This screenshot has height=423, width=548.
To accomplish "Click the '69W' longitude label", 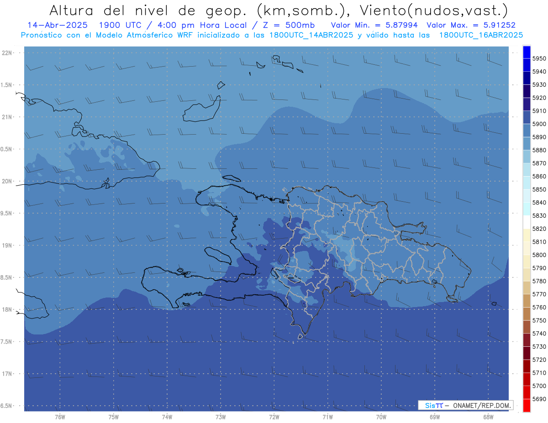I will tap(435, 417).
